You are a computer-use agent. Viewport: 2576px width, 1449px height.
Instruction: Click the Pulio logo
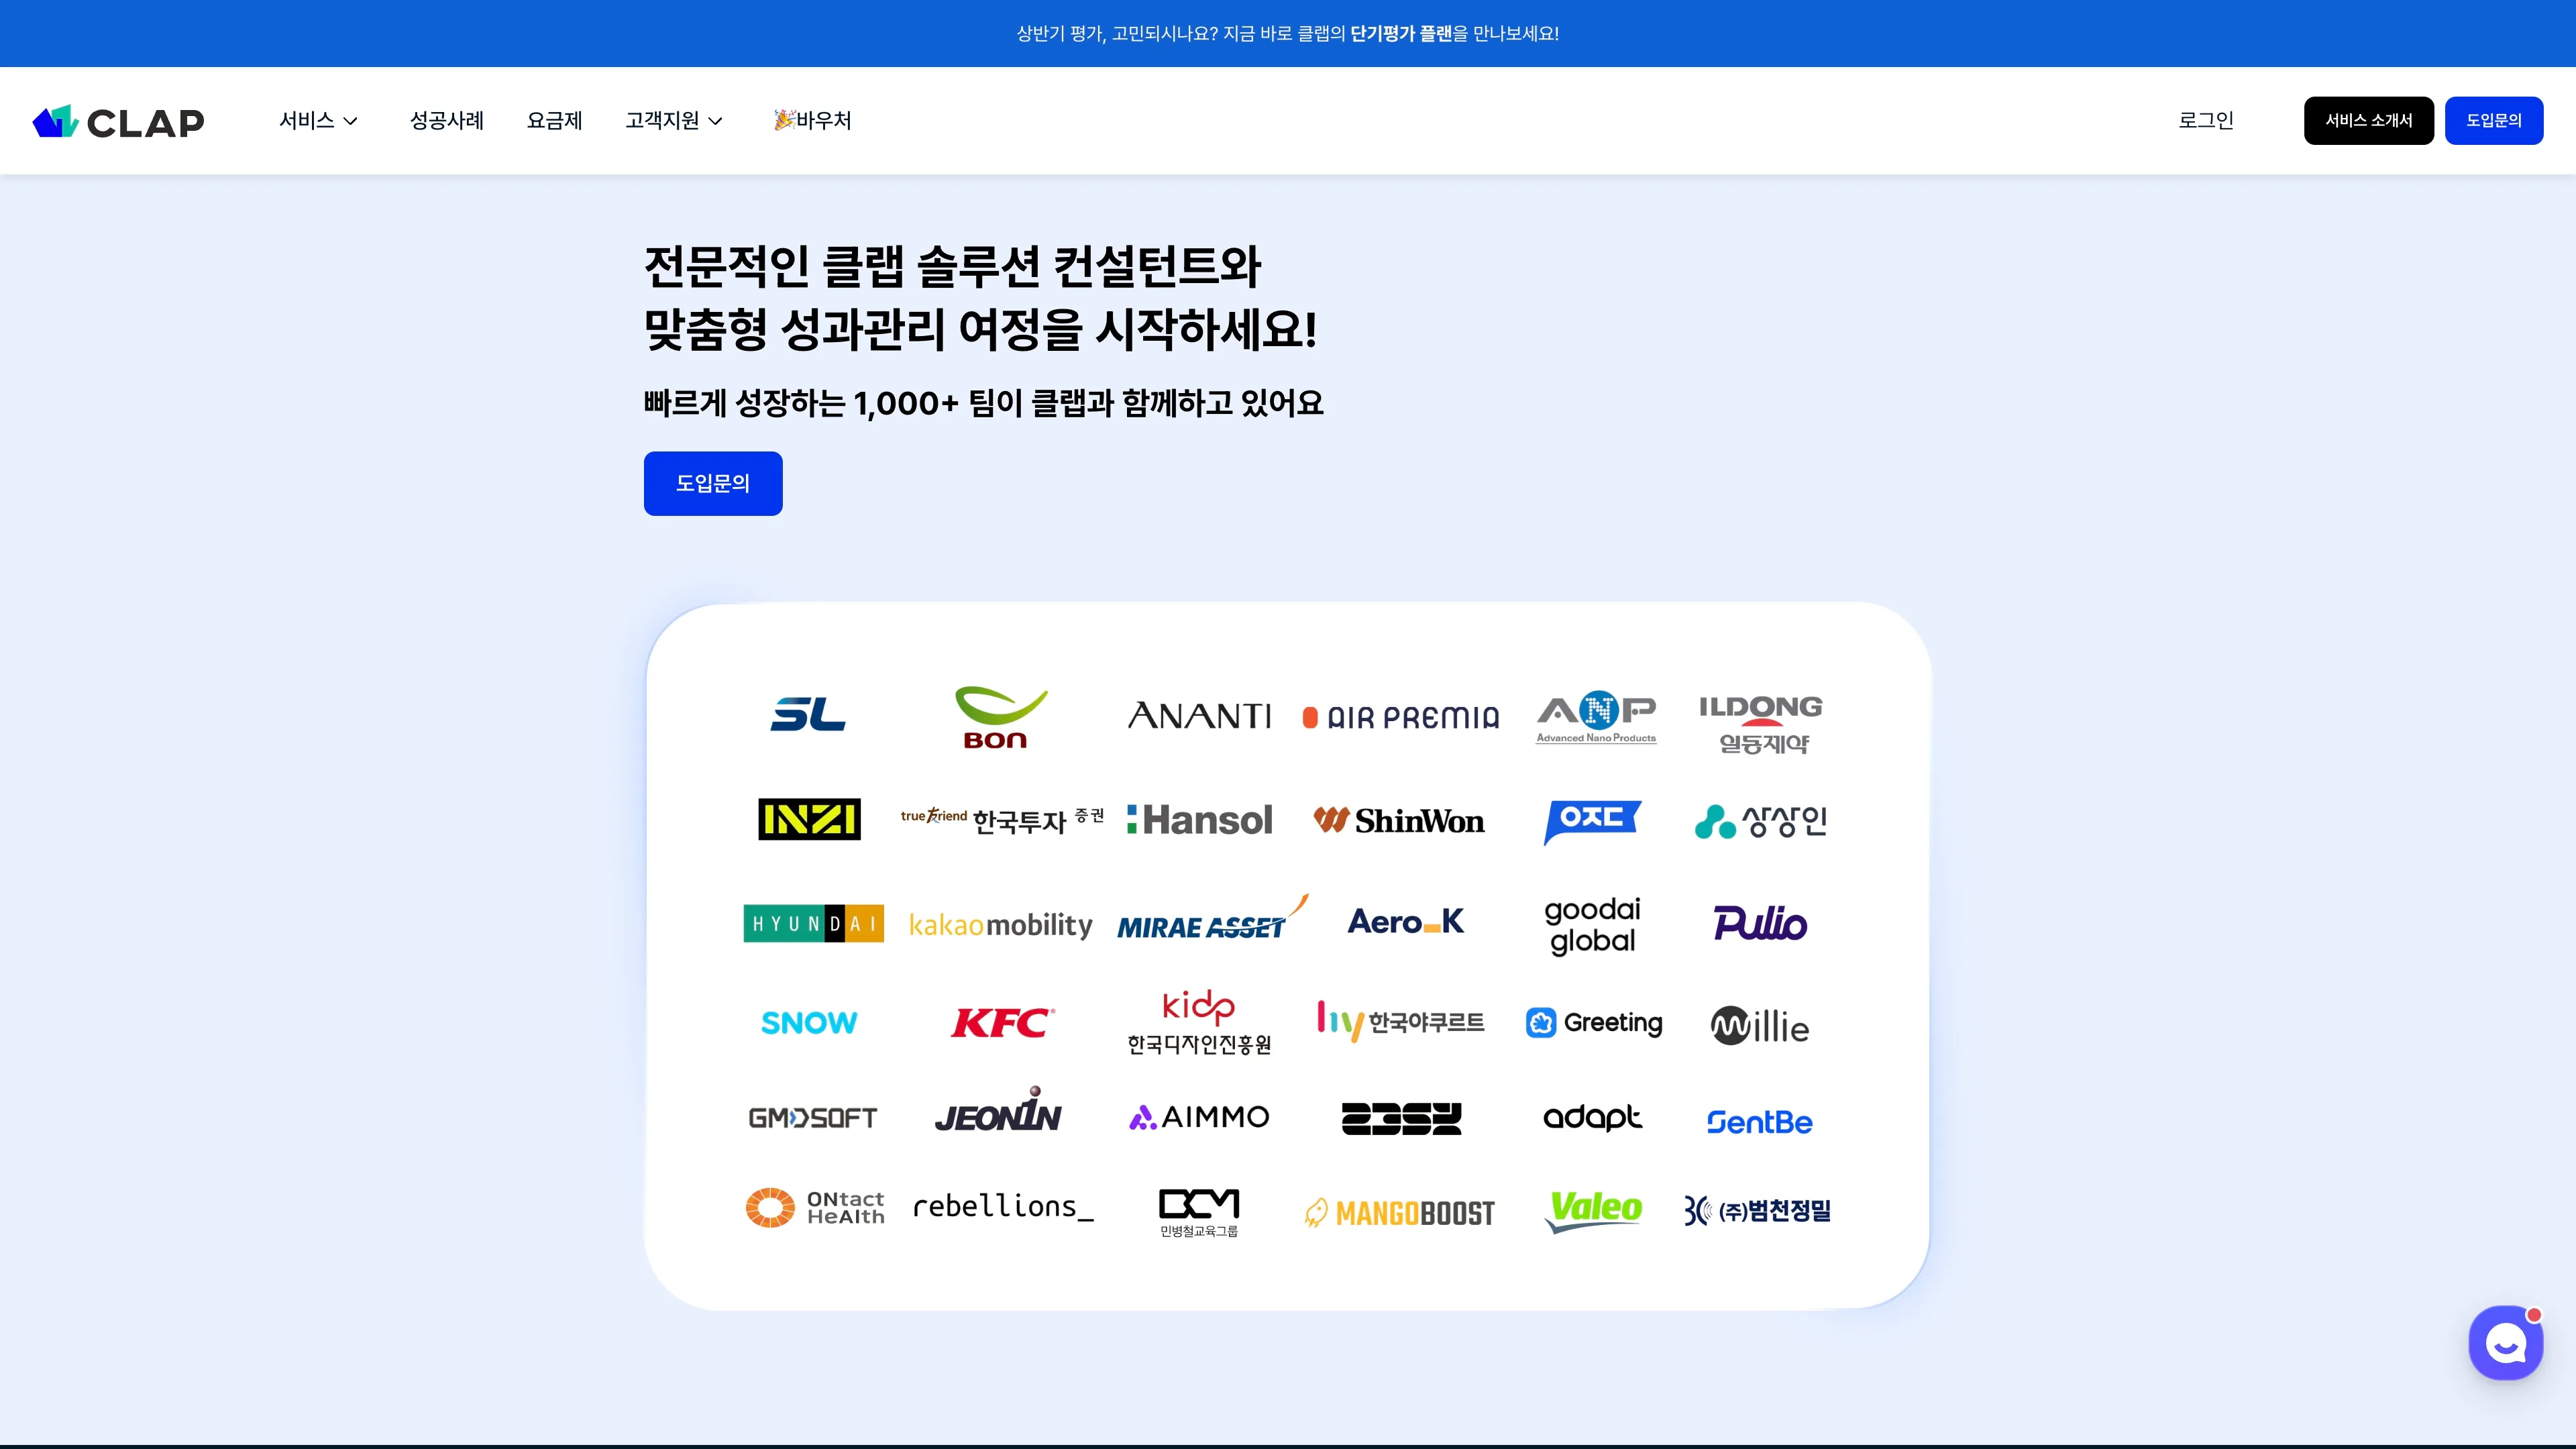click(x=1760, y=923)
